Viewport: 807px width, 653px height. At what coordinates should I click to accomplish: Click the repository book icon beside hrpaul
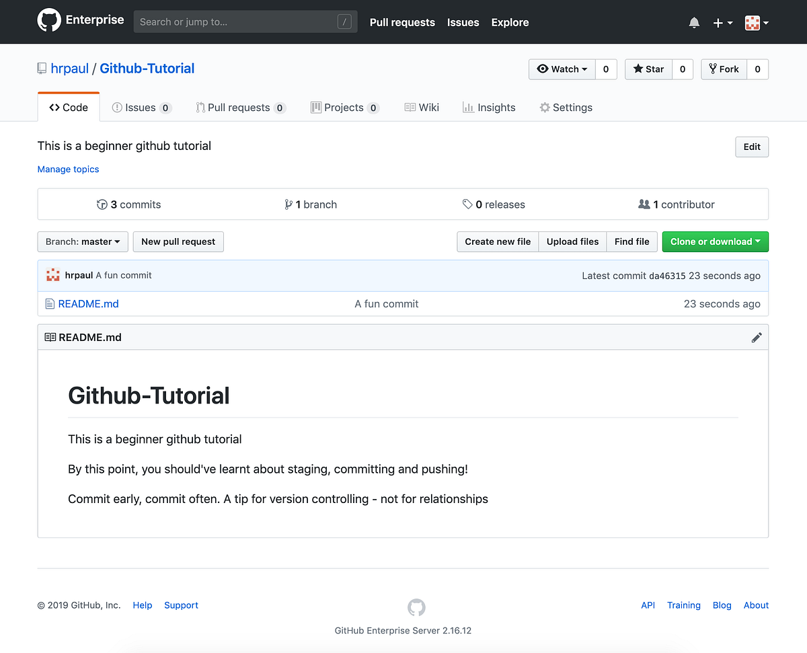(41, 67)
